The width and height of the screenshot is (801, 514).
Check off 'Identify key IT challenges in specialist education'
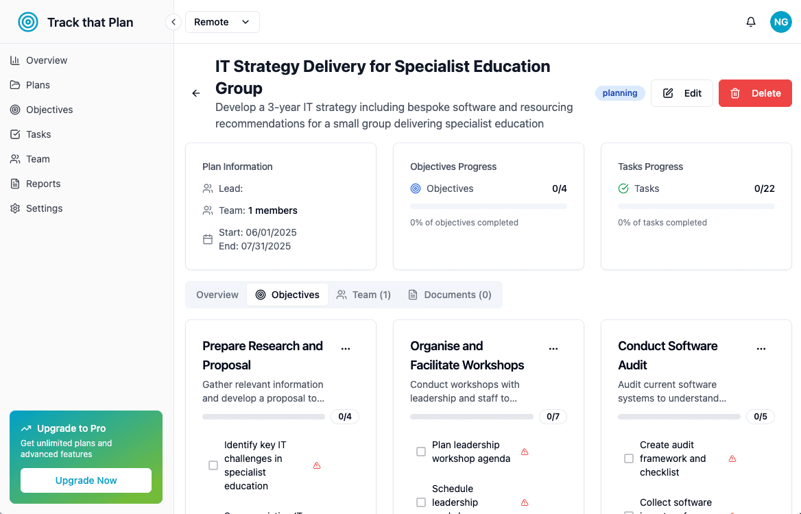point(213,465)
